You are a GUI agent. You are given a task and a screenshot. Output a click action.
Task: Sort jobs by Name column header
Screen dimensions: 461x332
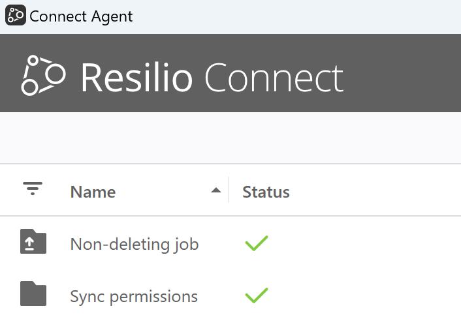point(93,192)
